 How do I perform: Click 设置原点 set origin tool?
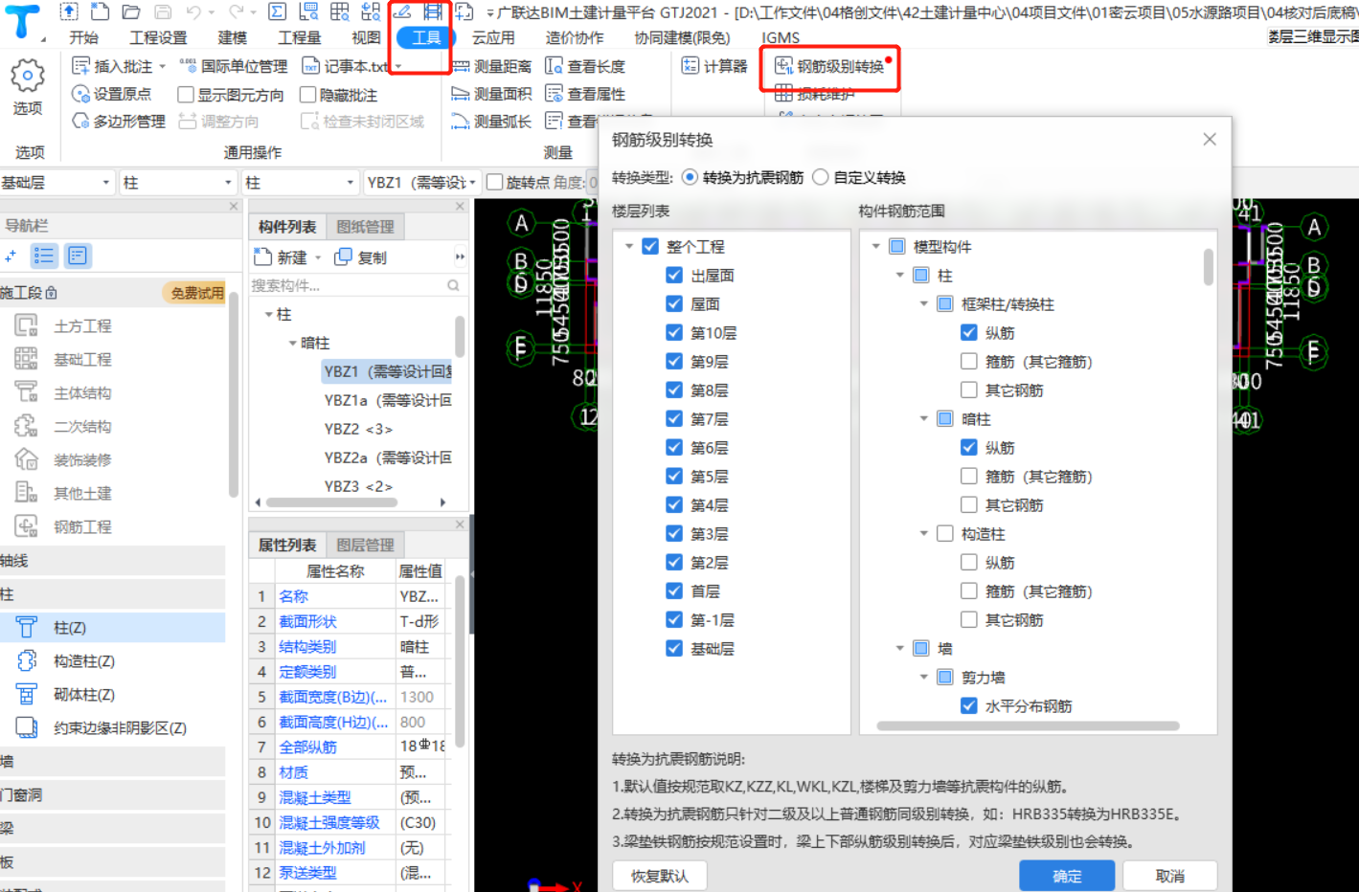pos(112,94)
